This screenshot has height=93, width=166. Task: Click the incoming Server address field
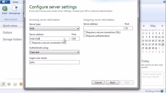(50, 38)
